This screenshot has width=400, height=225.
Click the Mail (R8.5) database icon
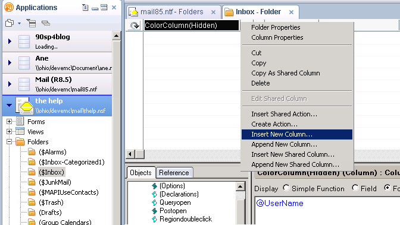coord(24,84)
